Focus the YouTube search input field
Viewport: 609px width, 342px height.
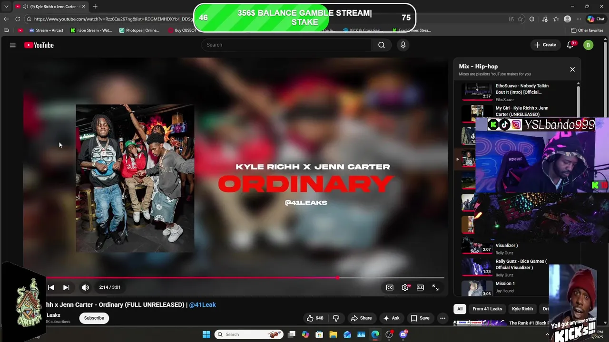[x=286, y=45]
